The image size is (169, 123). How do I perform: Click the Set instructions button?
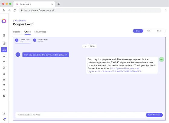click(x=154, y=115)
